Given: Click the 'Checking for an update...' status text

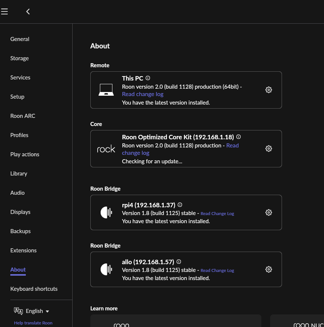Looking at the screenshot, I should pos(152,161).
